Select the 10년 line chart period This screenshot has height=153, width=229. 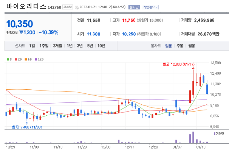[101, 46]
